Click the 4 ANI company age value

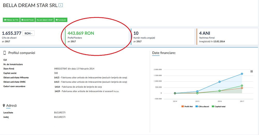pyautogui.click(x=205, y=33)
